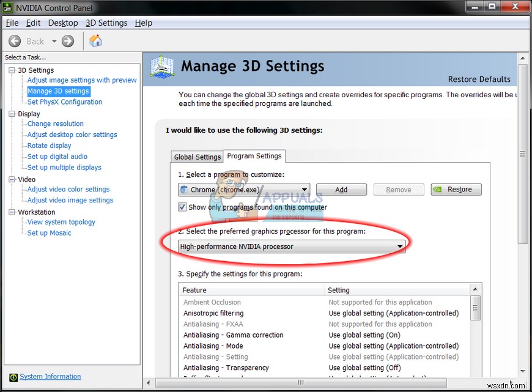The width and height of the screenshot is (532, 392).
Task: Click the System Information icon
Action: [13, 377]
